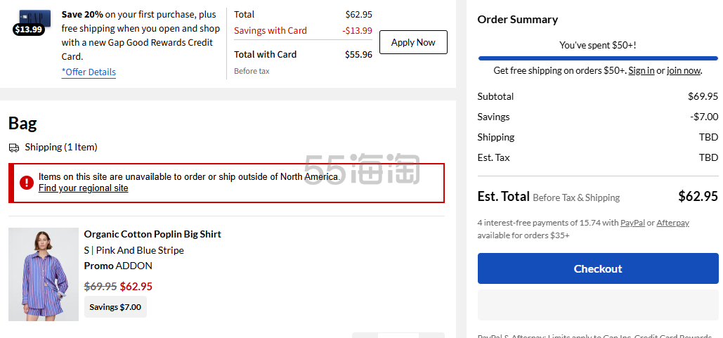The image size is (723, 338).
Task: Click the quantity stepper below the product
Action: pyautogui.click(x=398, y=335)
